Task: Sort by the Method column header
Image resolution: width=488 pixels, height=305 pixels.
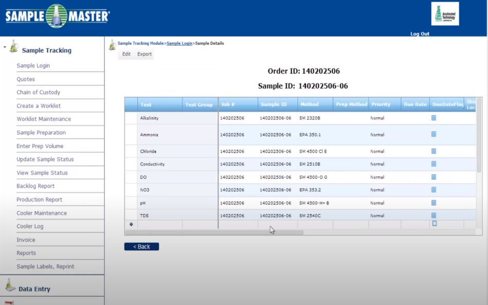Action: [x=315, y=104]
